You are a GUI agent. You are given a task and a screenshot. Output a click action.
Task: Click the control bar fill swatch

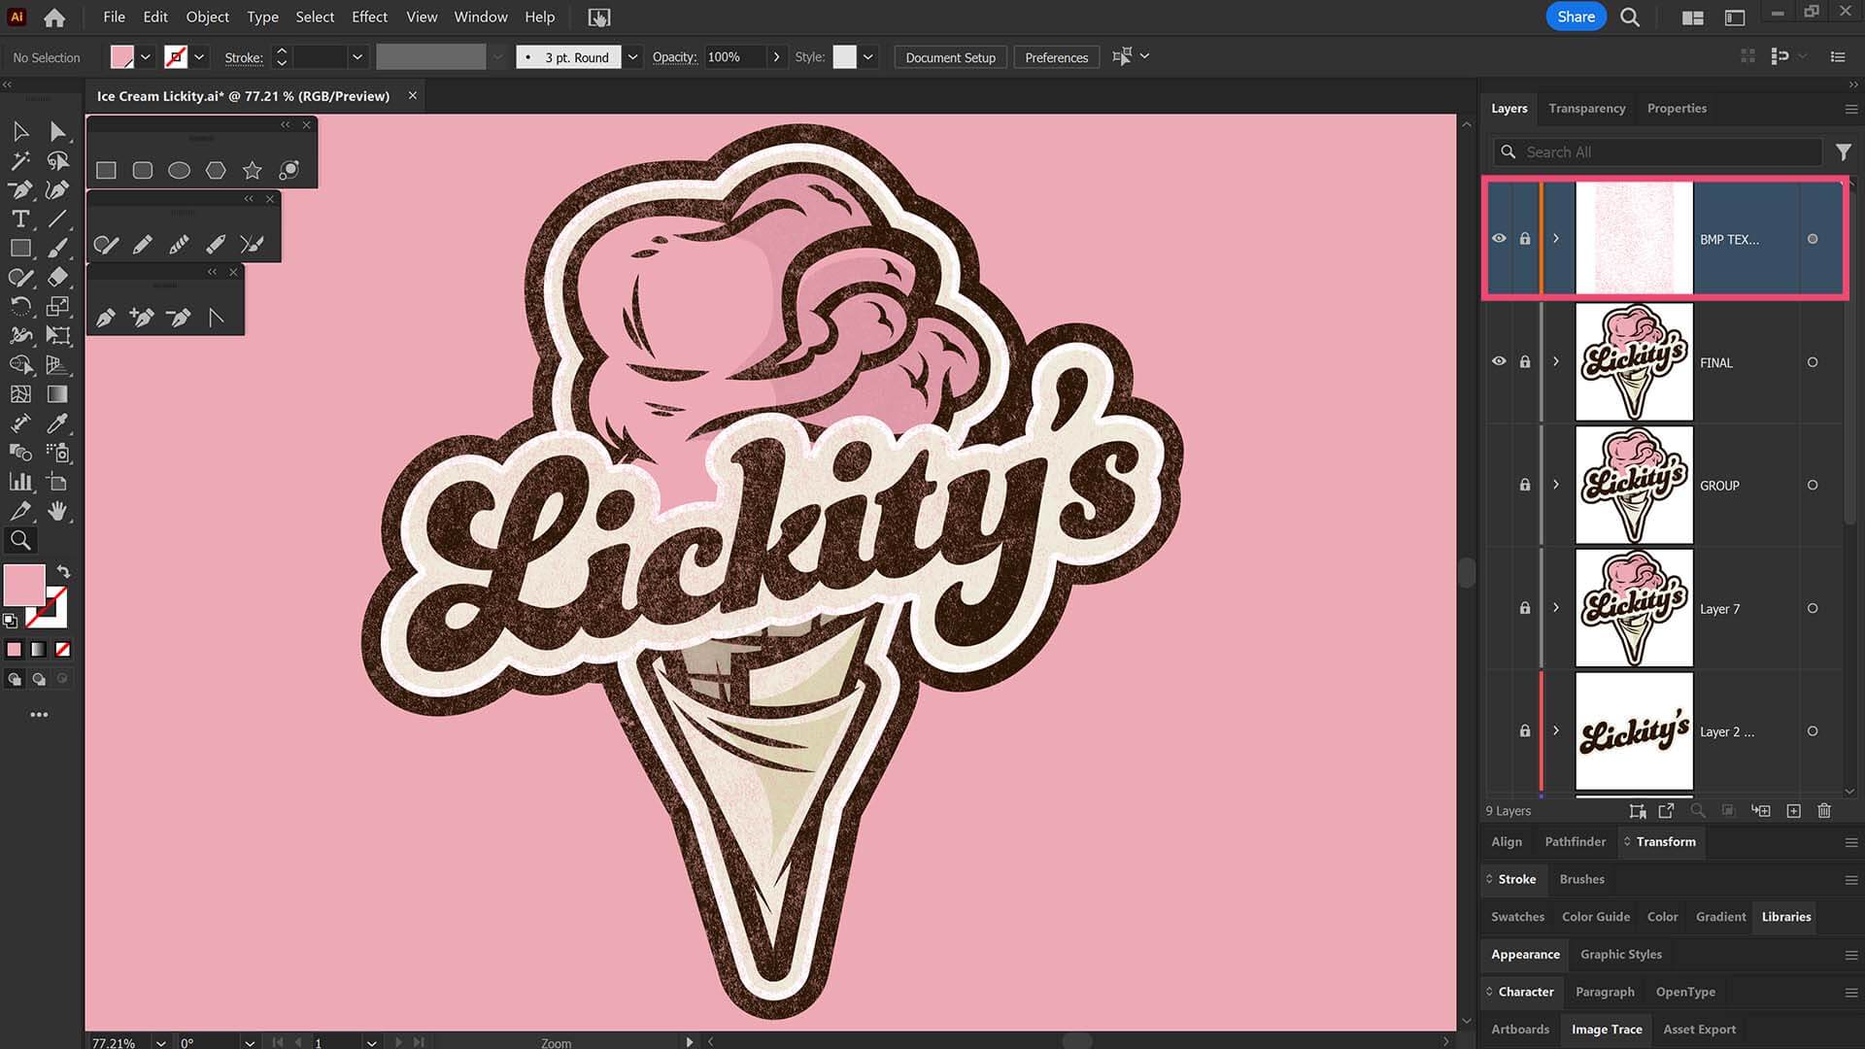122,57
